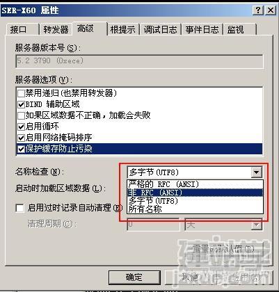279x292 pixels.
Task: Click the 服务器版本号 text field
Action: (x=139, y=61)
